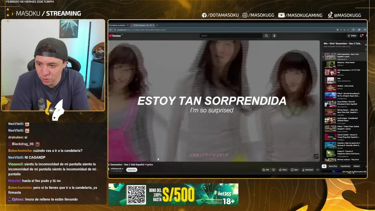Play 'Avril Lavigne - Complicated' from mix

click(344, 120)
